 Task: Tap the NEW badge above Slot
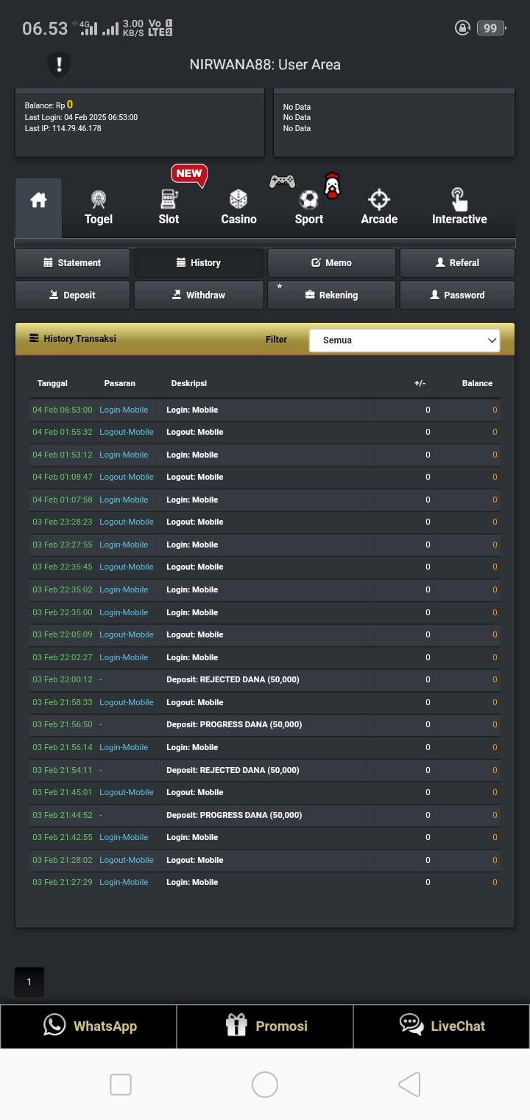189,175
